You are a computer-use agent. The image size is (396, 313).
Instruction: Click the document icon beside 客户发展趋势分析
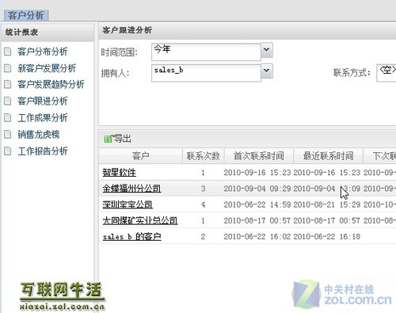coord(8,85)
